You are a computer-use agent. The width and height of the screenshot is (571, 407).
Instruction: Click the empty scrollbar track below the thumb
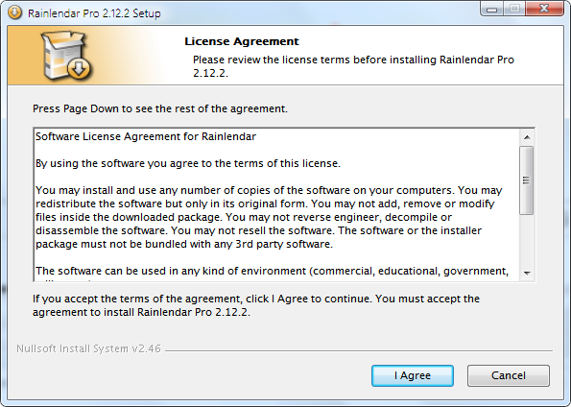(x=527, y=241)
